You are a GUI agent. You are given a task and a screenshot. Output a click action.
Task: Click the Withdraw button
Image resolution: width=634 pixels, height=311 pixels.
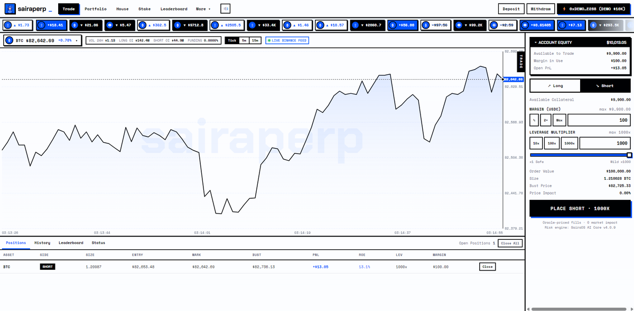coord(540,9)
